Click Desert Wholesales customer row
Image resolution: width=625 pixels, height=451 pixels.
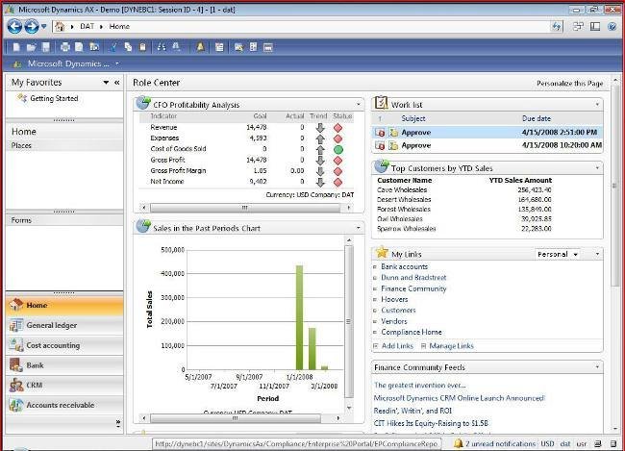464,199
